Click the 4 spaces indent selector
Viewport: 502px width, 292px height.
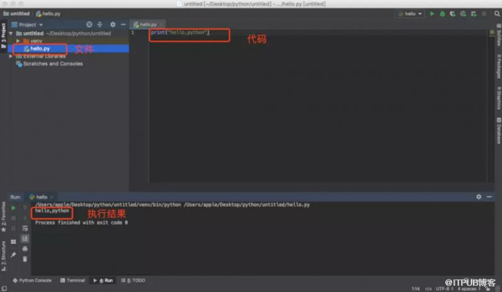(x=469, y=289)
